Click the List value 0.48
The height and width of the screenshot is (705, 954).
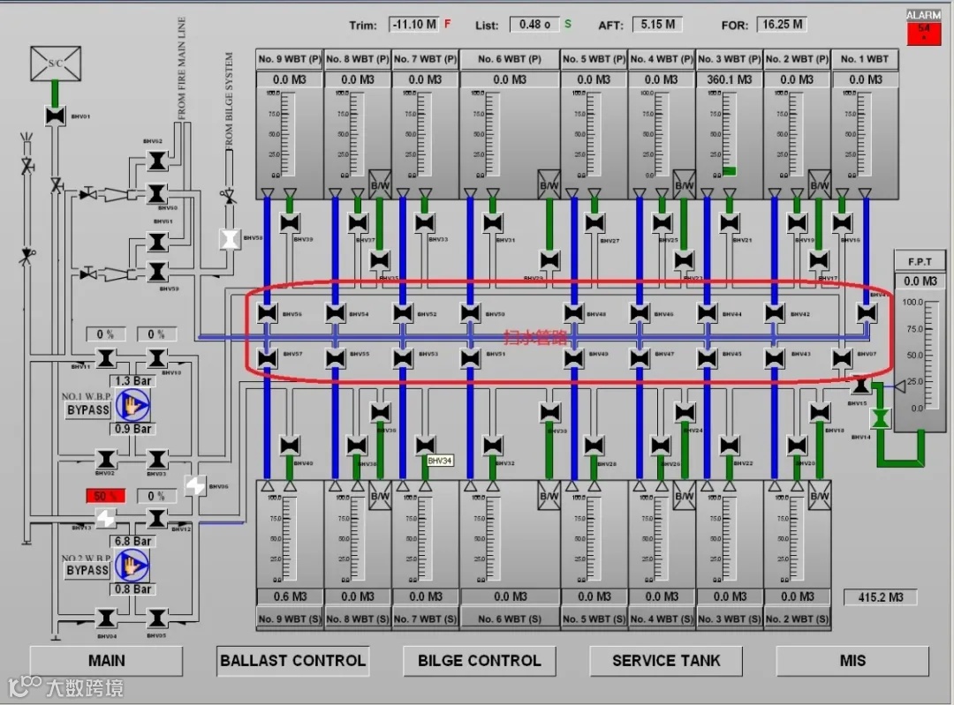point(534,25)
